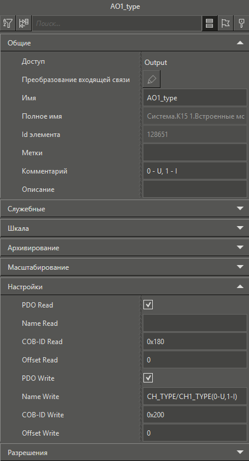This screenshot has height=461, width=249.
Task: Edit the Комментарий field
Action: (x=195, y=171)
